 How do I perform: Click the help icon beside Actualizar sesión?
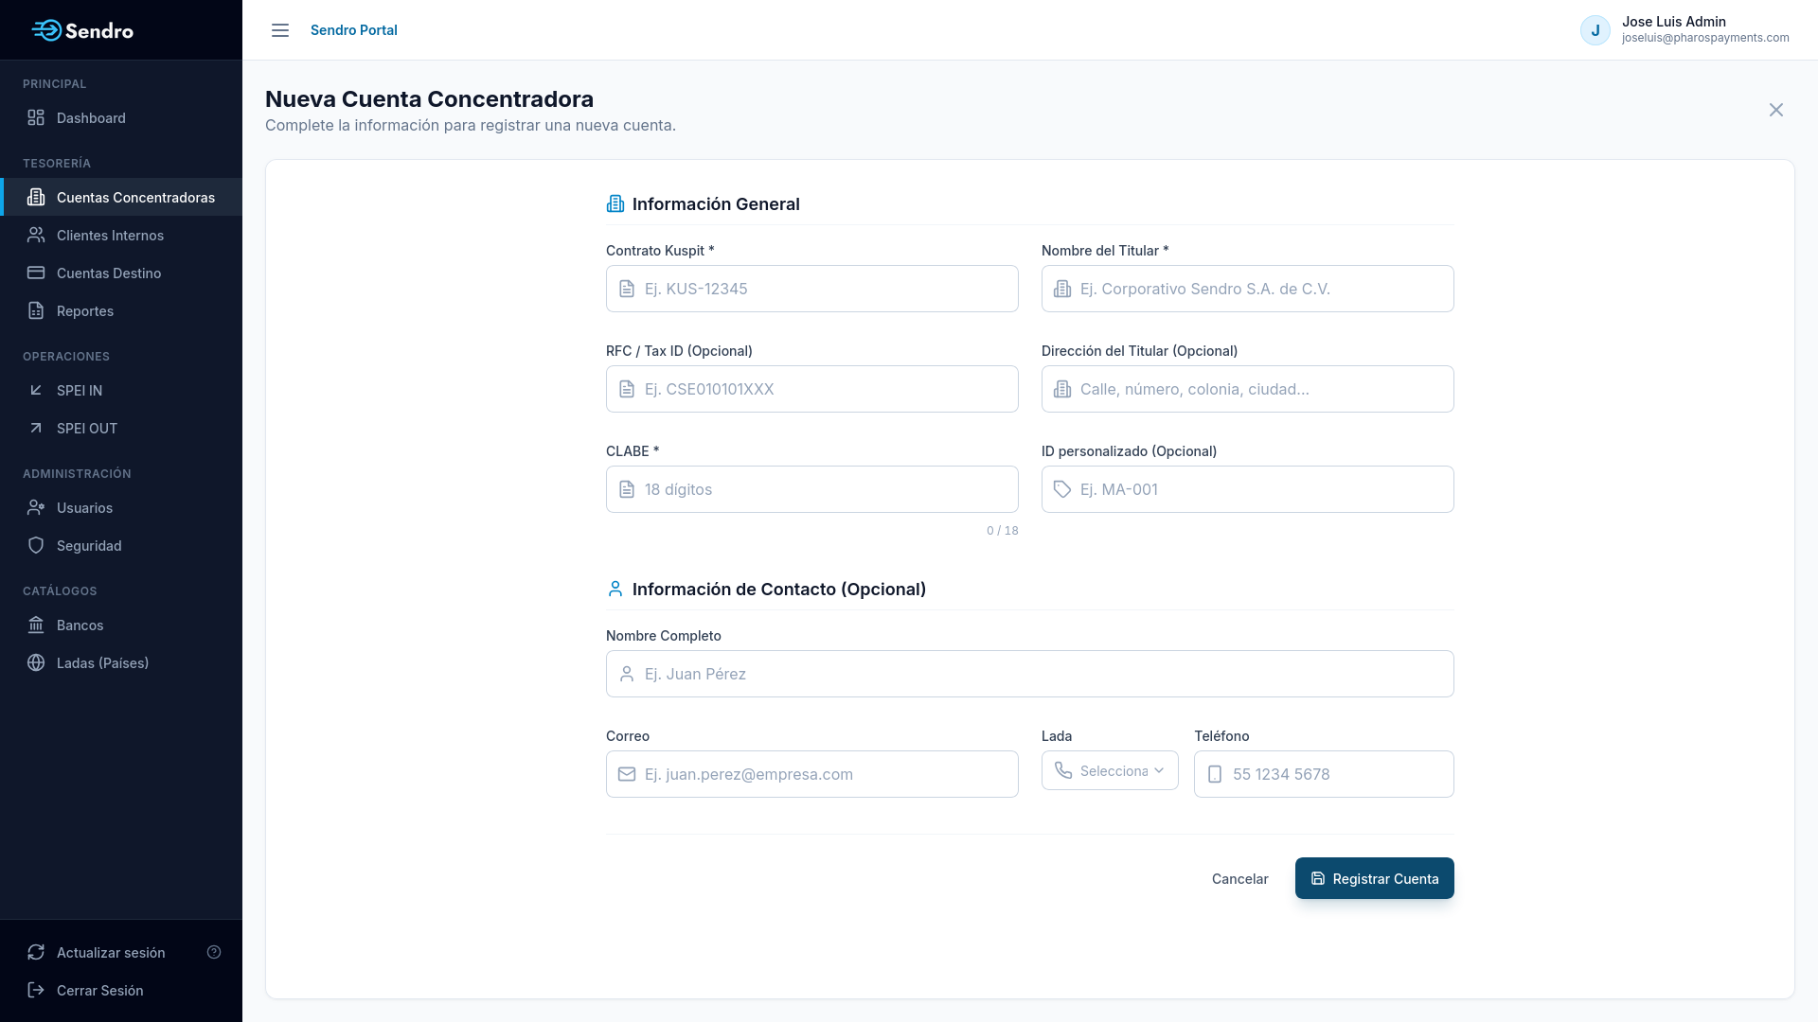(214, 952)
